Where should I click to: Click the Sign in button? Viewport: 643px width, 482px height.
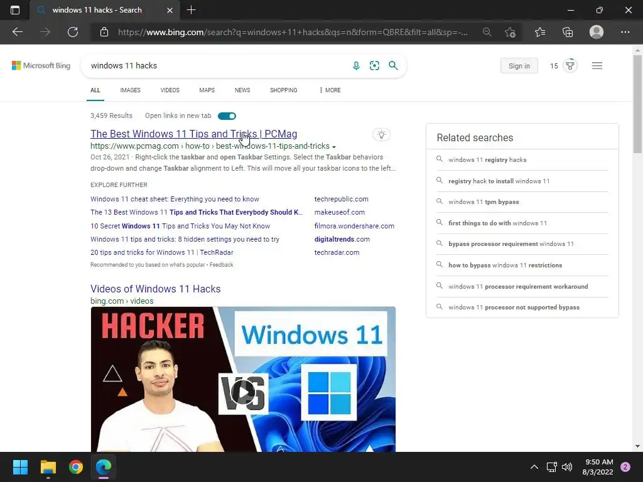coord(519,65)
